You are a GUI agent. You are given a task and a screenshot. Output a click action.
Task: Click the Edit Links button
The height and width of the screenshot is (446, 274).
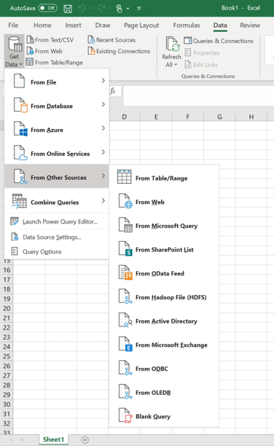click(201, 65)
